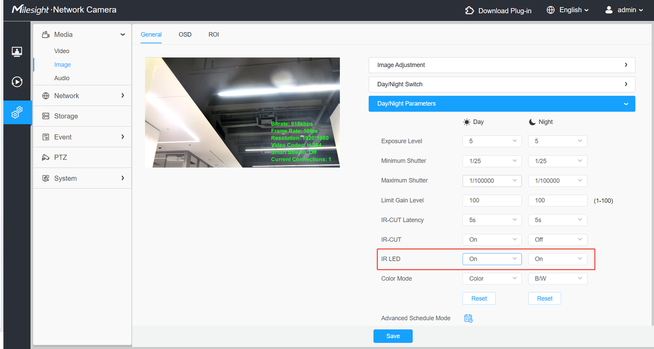Click the globe language icon
Image resolution: width=654 pixels, height=349 pixels.
pyautogui.click(x=550, y=10)
